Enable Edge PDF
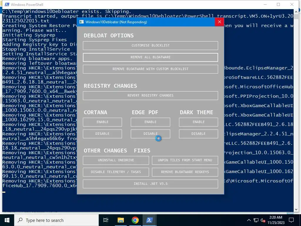 pos(150,122)
